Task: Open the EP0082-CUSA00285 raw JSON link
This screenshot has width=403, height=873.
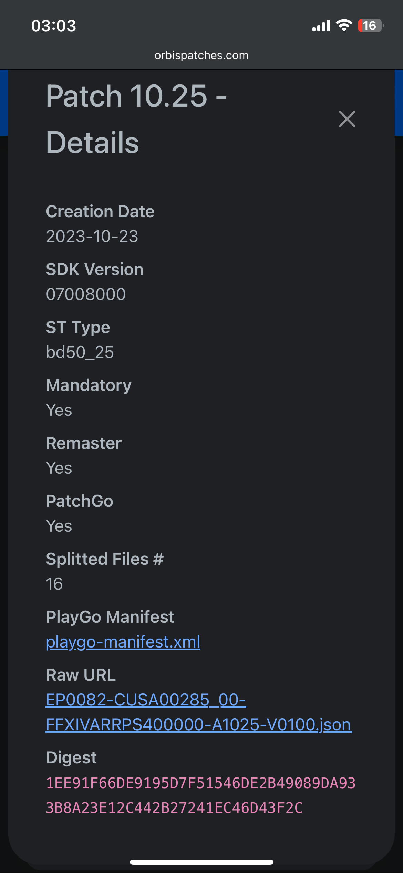Action: pos(199,712)
